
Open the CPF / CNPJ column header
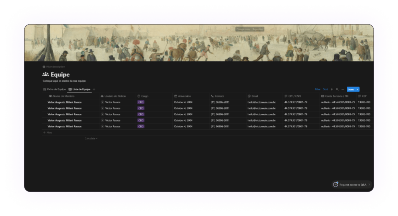click(301, 96)
